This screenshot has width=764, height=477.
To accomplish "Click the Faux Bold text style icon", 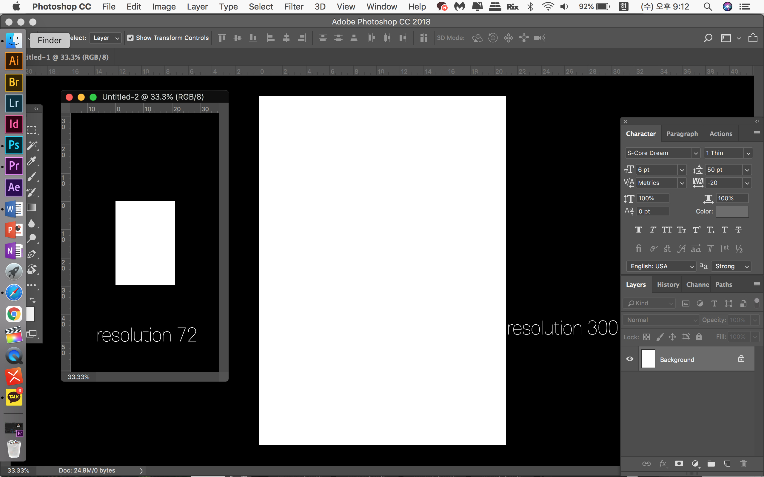I will pyautogui.click(x=638, y=230).
